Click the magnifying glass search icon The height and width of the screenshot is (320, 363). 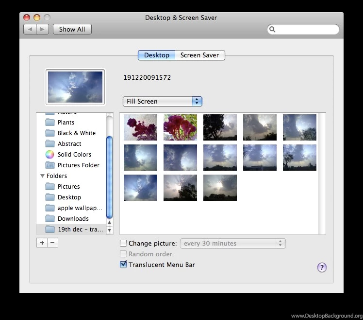(272, 29)
